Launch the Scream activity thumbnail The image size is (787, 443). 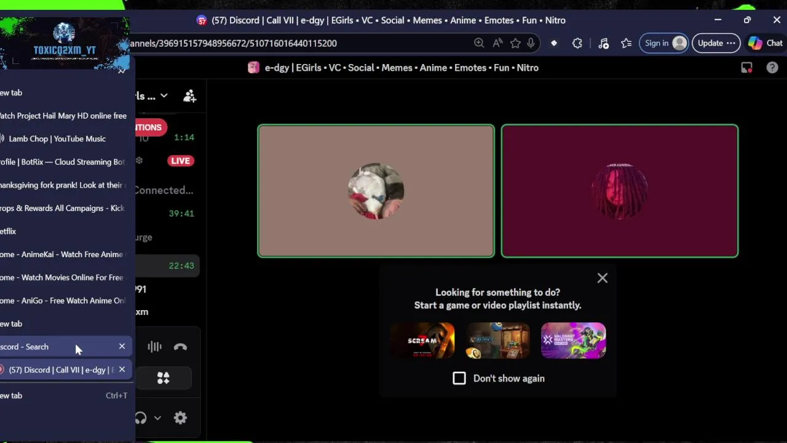pyautogui.click(x=422, y=340)
